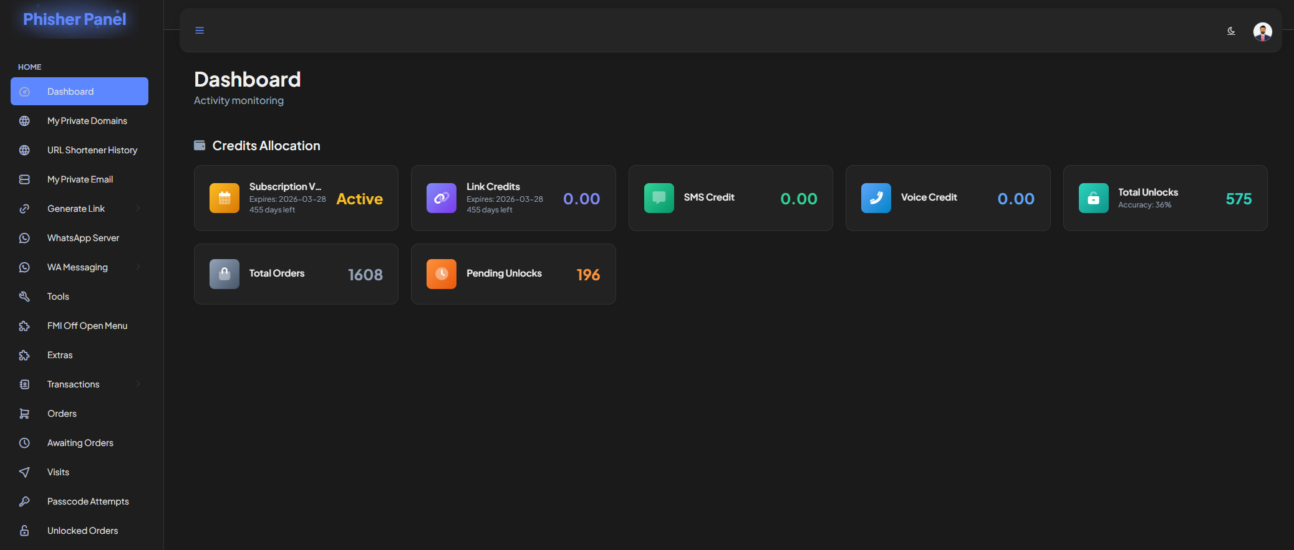Viewport: 1294px width, 550px height.
Task: Click the hamburger menu icon in top bar
Action: pos(200,31)
